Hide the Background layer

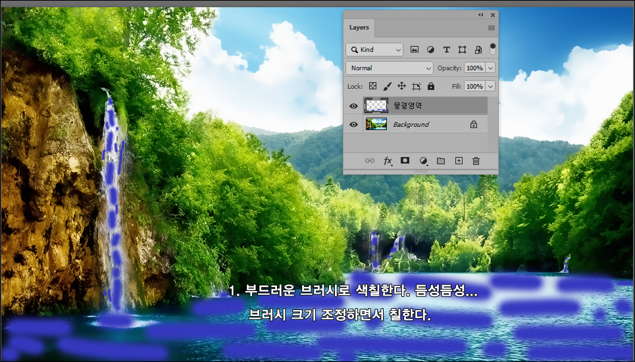(x=353, y=125)
